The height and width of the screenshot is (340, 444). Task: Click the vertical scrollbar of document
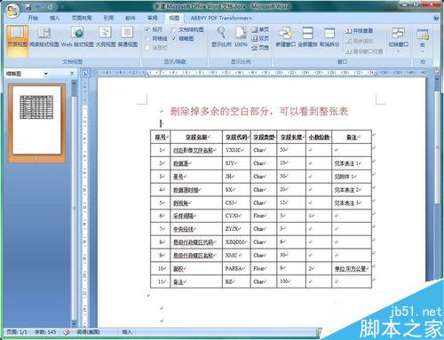437,148
